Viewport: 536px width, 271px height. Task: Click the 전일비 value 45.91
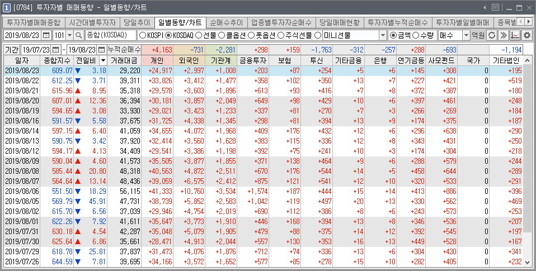97,201
